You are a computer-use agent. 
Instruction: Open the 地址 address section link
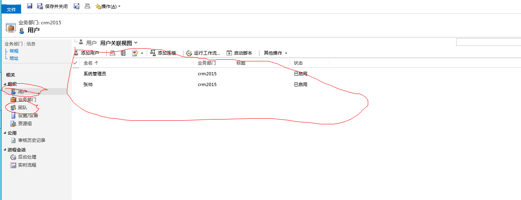point(14,58)
